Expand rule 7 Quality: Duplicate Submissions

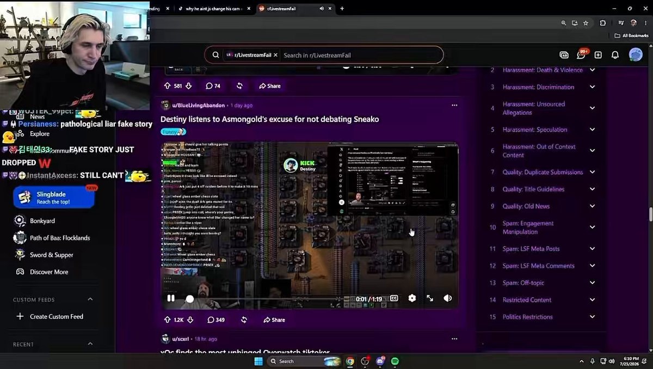coord(592,172)
